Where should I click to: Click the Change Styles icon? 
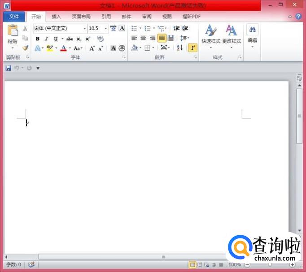pos(231,30)
